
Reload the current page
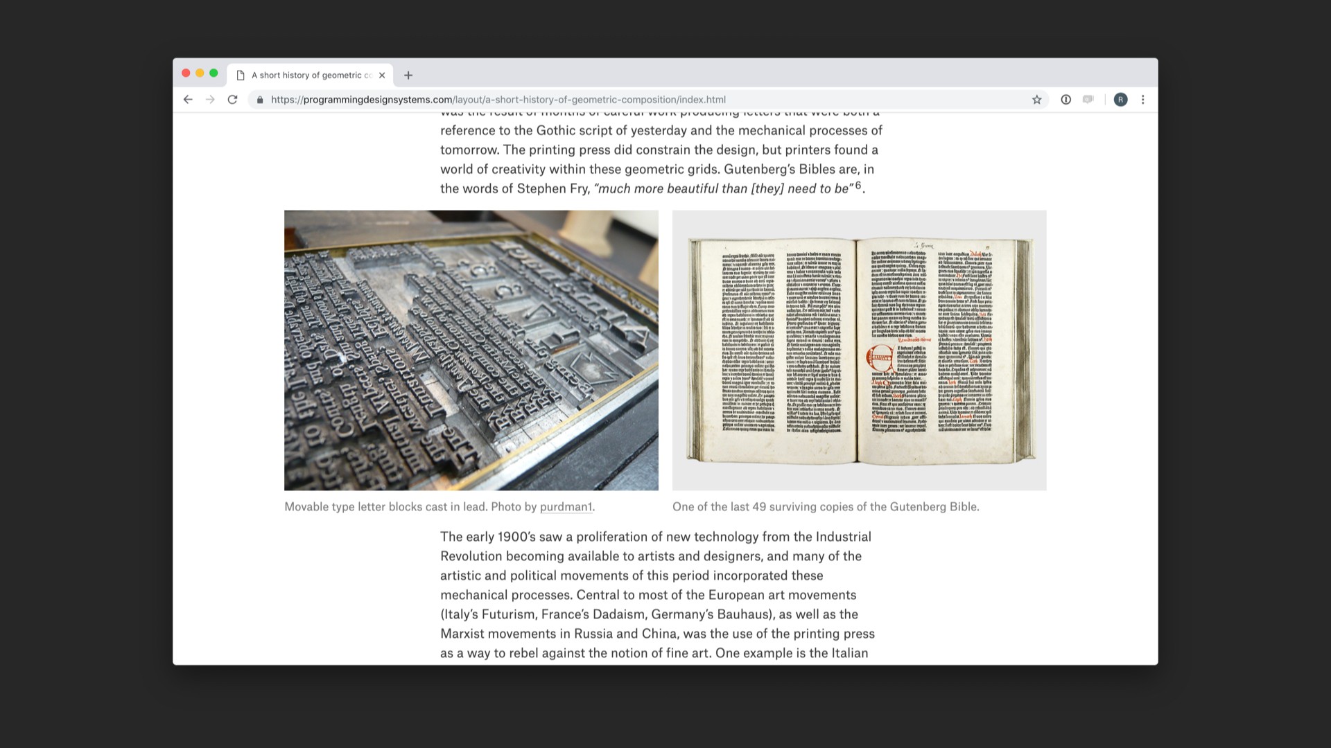click(x=233, y=100)
